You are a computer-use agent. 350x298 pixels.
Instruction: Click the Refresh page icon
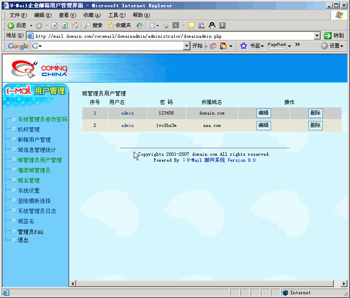(x=65, y=25)
